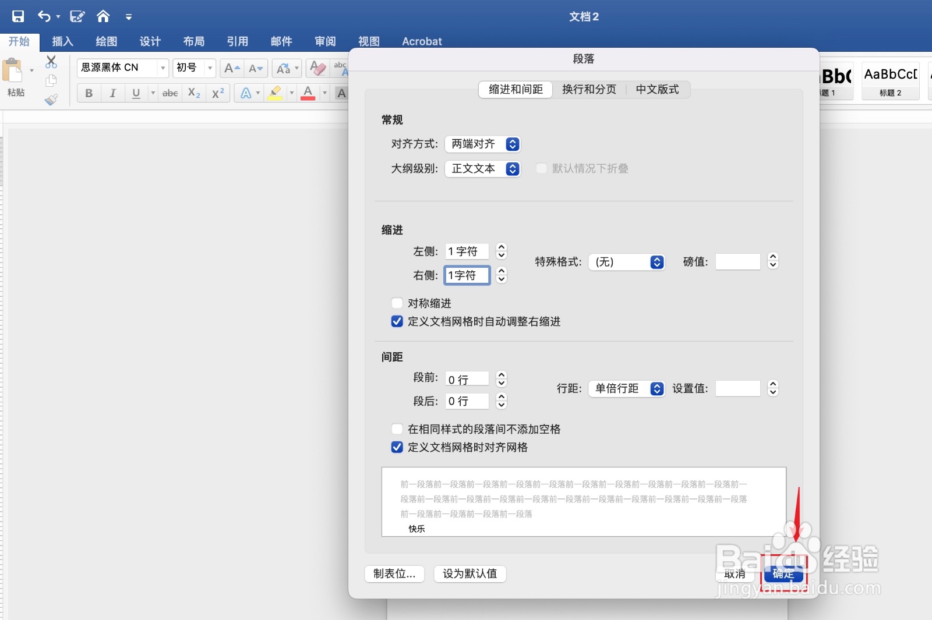Select the 缩进和间距 tab
This screenshot has height=620, width=932.
pos(516,89)
